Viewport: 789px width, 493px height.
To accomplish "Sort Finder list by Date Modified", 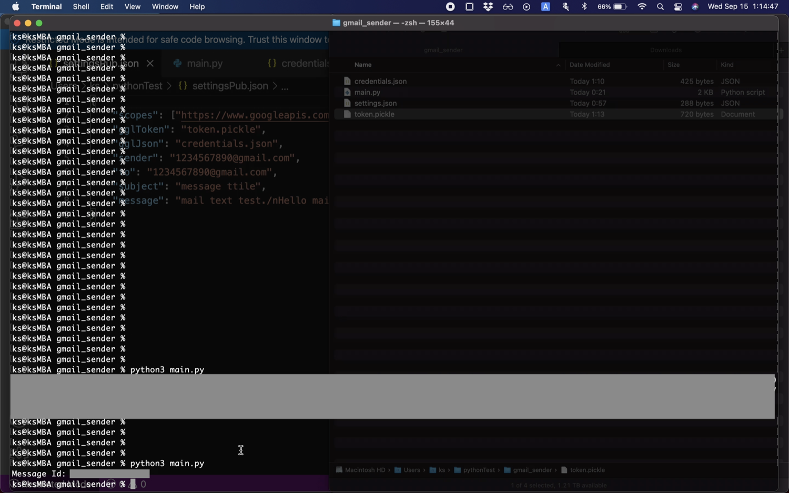I will tap(590, 65).
